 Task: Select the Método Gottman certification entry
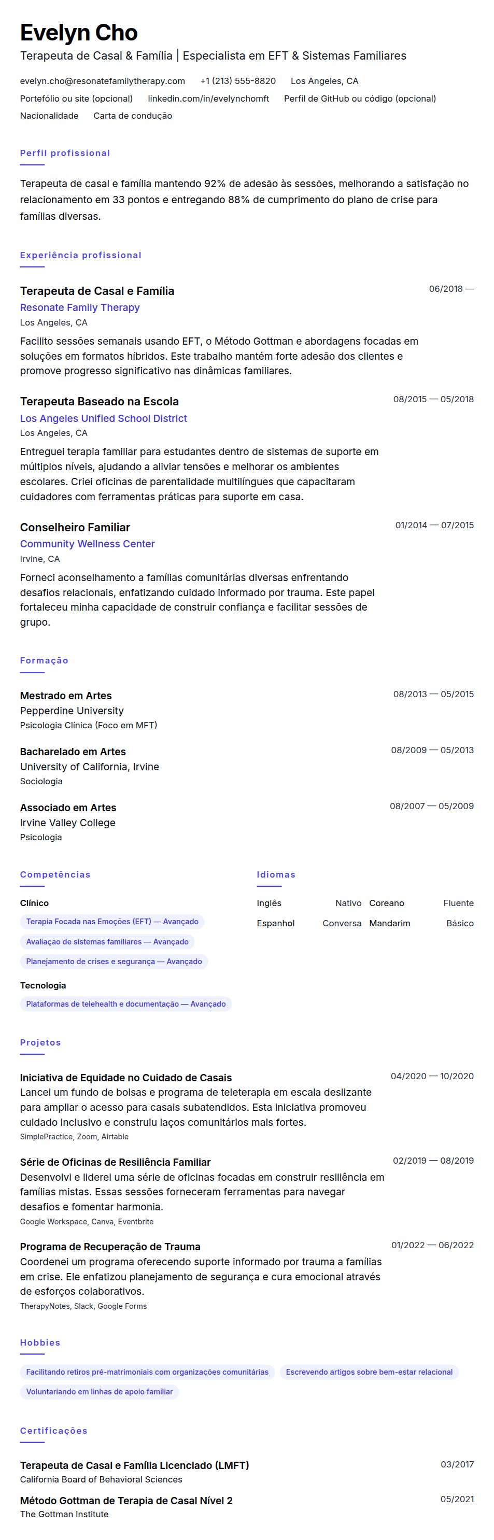pos(126,1501)
